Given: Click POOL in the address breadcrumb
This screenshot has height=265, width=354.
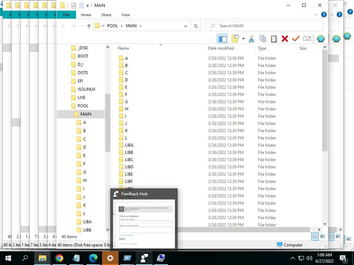Looking at the screenshot, I should pos(112,26).
